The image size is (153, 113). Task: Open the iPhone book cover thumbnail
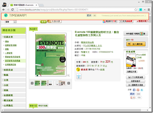point(131,60)
